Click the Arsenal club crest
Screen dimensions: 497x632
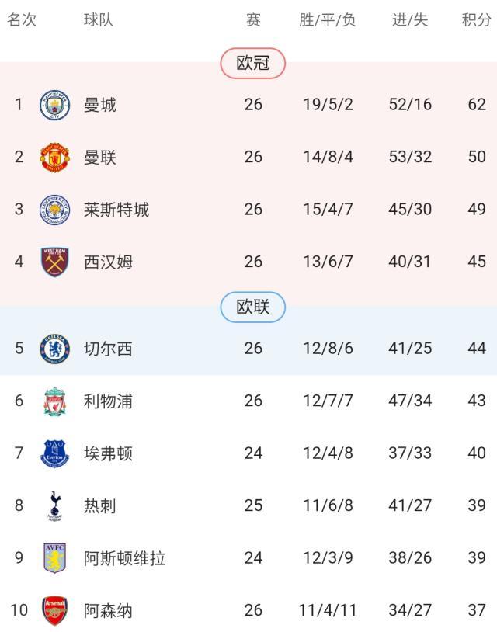[x=55, y=611]
